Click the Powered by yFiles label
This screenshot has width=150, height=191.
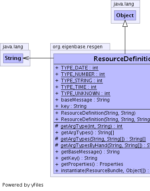pyautogui.click(x=23, y=185)
